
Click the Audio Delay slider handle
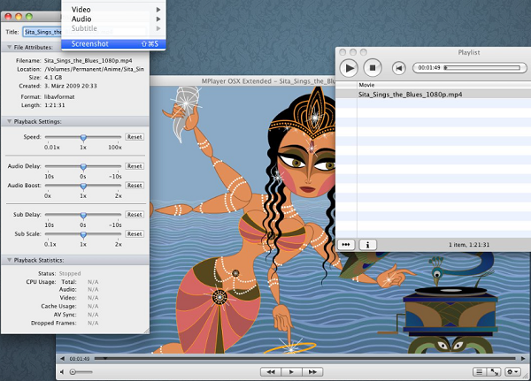pyautogui.click(x=83, y=166)
